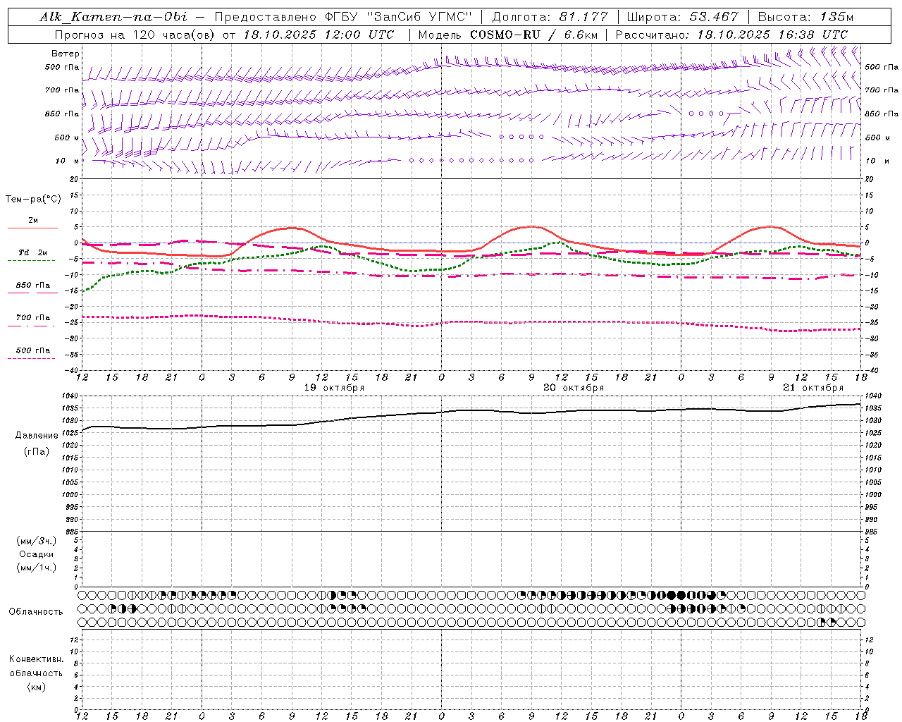Click the dash-dot line sample under 700 гПа legend
Viewport: 902px width, 722px height.
coord(32,325)
